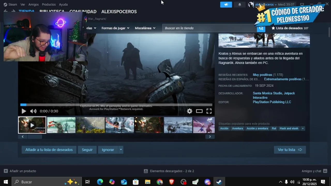331x186 pixels.
Task: Open the Lista de deseados star link
Action: pos(290,28)
